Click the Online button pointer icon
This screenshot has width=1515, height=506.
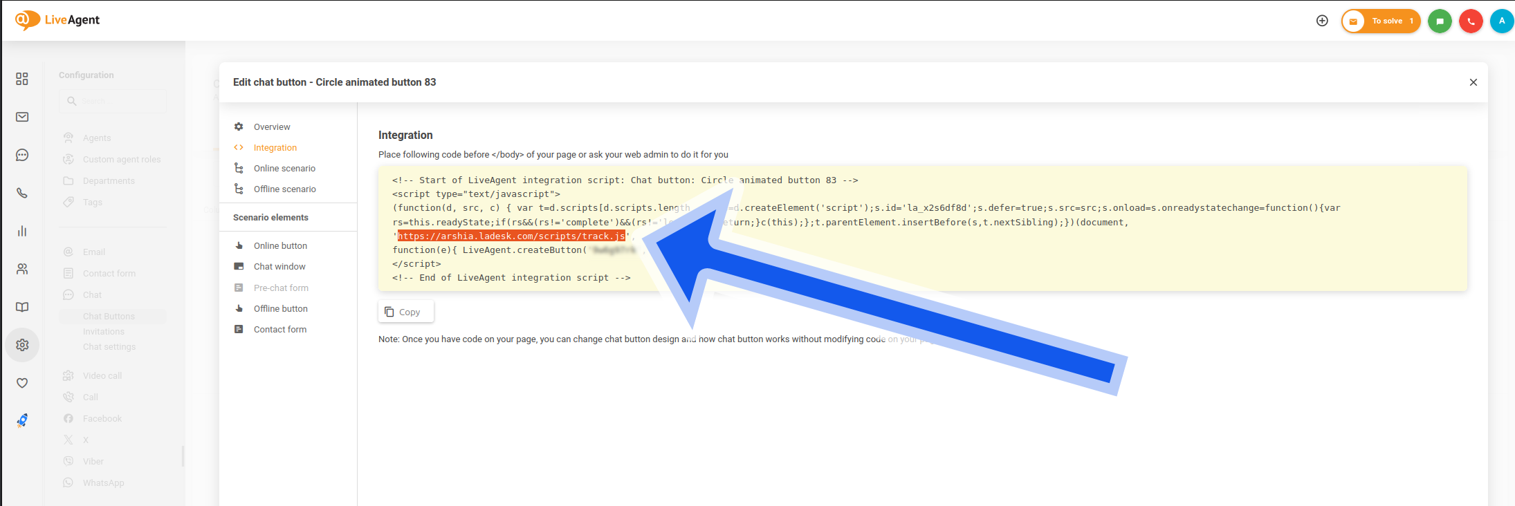(x=239, y=245)
